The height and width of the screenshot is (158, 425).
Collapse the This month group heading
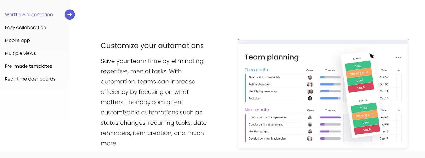[256, 70]
